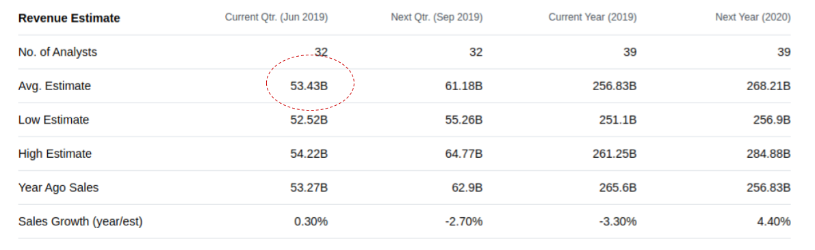Click the 0.30% sales growth value

[311, 222]
